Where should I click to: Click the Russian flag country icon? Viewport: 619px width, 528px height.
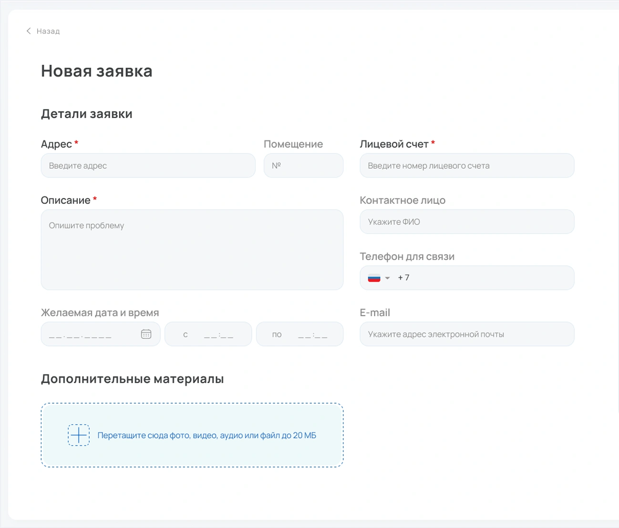[x=374, y=278]
